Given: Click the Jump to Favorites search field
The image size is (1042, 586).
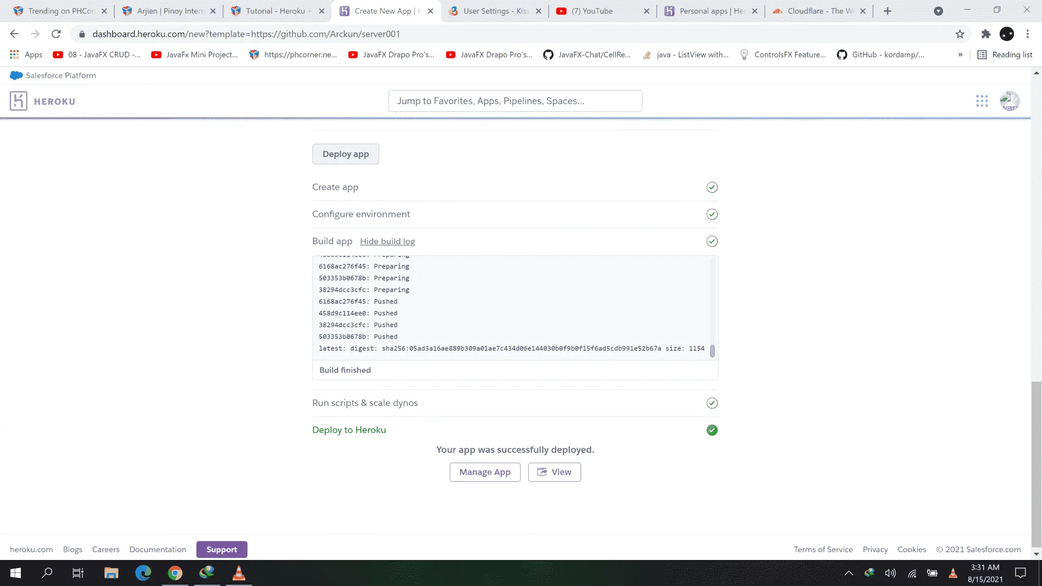Looking at the screenshot, I should click(515, 101).
